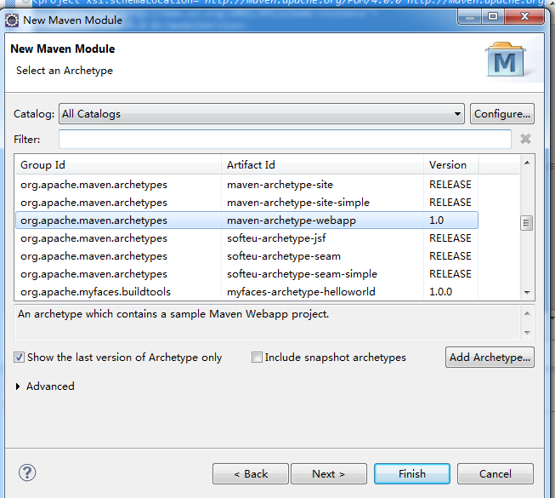Screen dimensions: 555x498
Task: Open the All Catalogs dropdown
Action: pyautogui.click(x=262, y=114)
